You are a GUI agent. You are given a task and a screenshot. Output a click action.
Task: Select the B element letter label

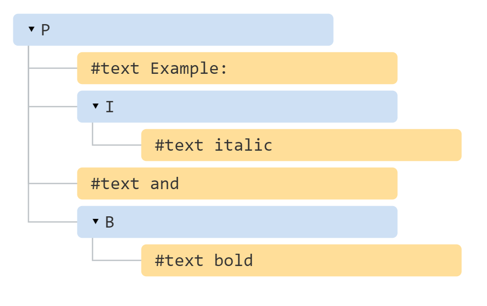point(110,222)
